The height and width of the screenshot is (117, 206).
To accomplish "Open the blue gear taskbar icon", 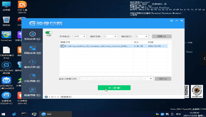I will click(14, 114).
